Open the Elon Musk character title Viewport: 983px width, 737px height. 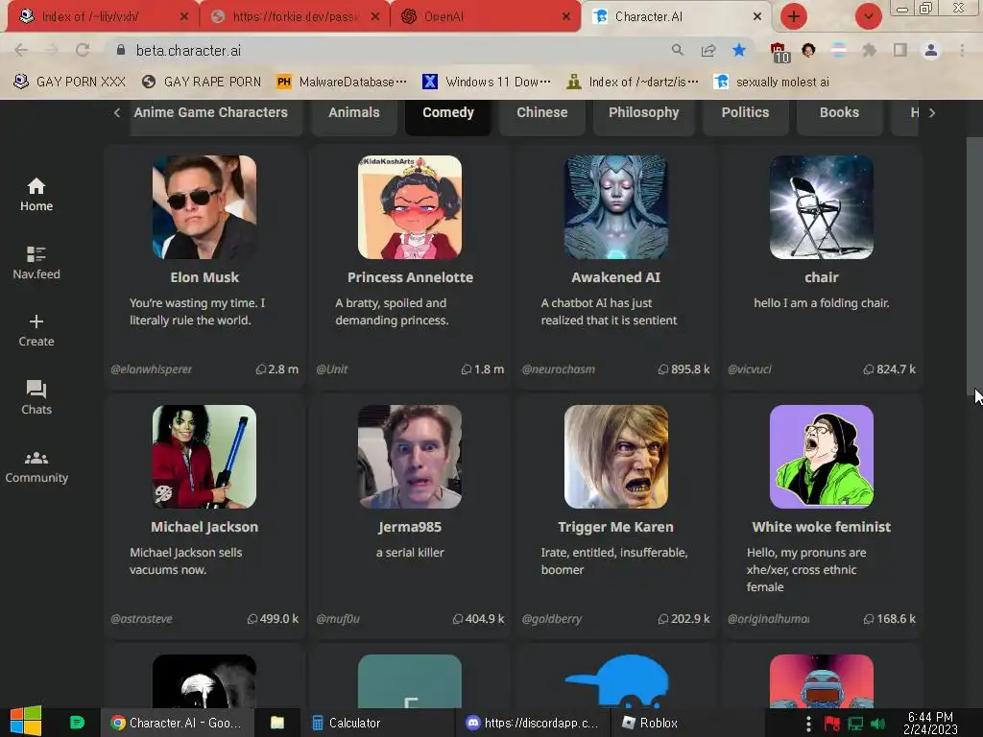[204, 277]
